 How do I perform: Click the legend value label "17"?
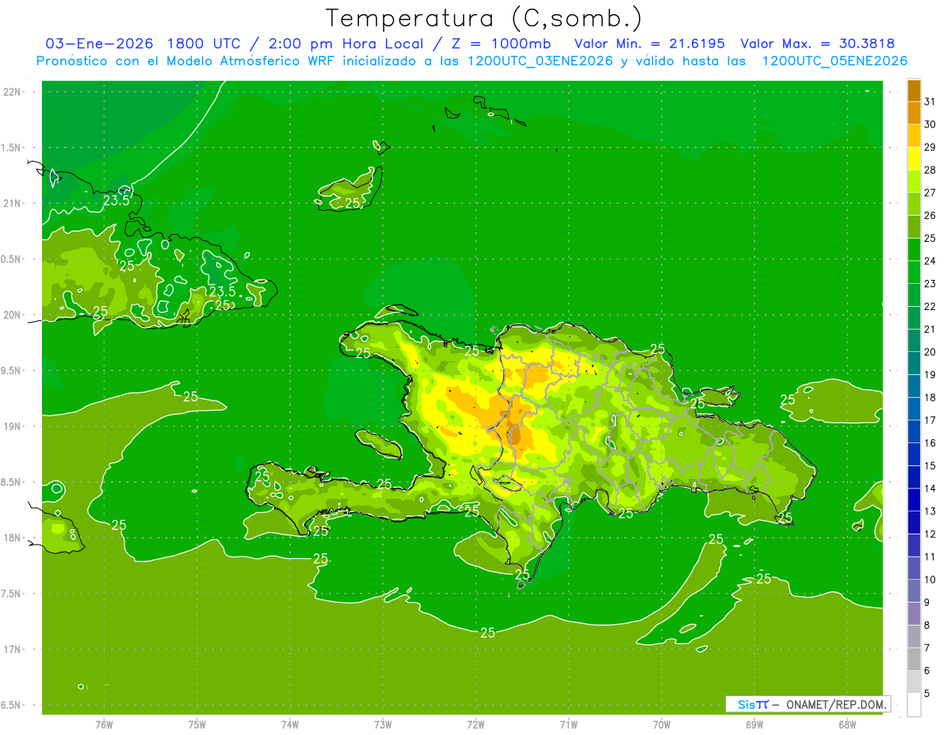point(930,420)
